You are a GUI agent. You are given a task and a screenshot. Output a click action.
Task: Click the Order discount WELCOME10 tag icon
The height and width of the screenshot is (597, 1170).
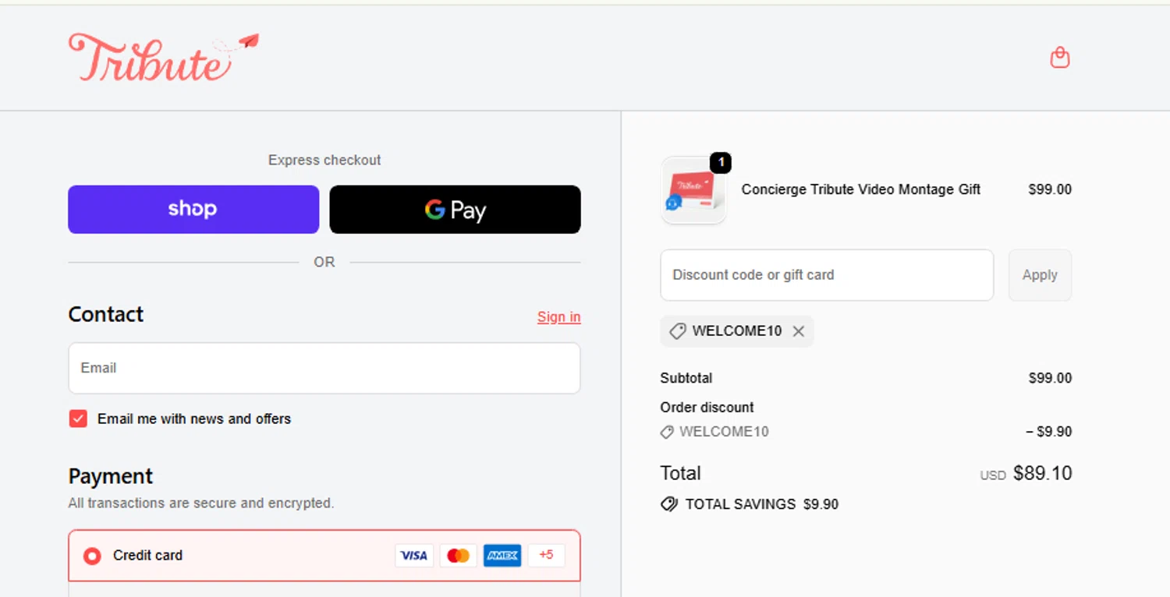pos(667,432)
